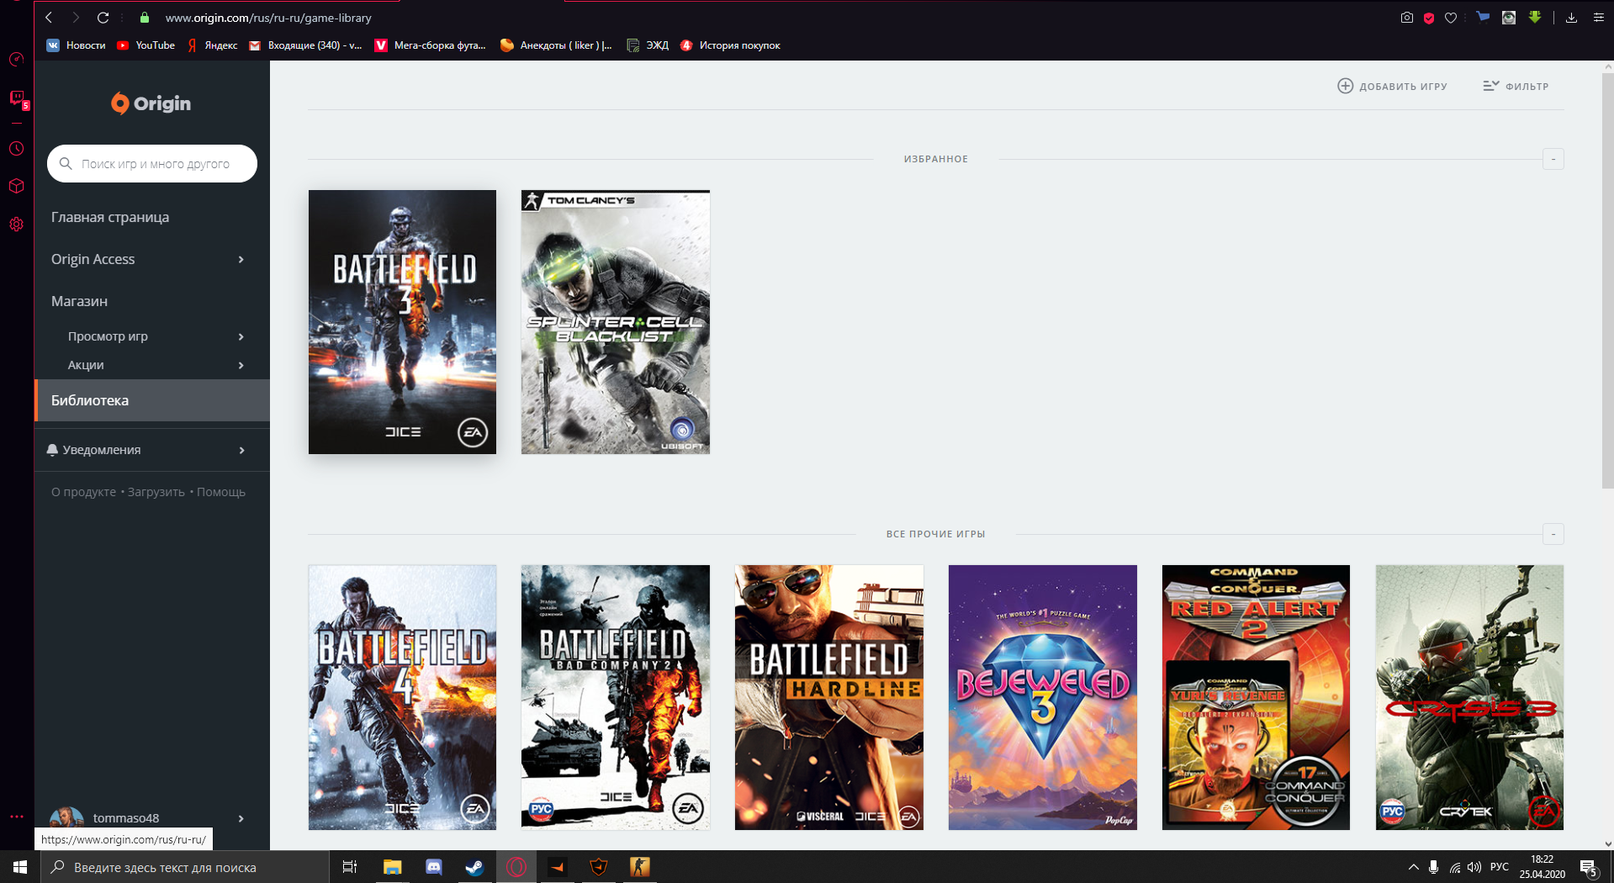
Task: Click the Origin search field
Action: coord(152,163)
